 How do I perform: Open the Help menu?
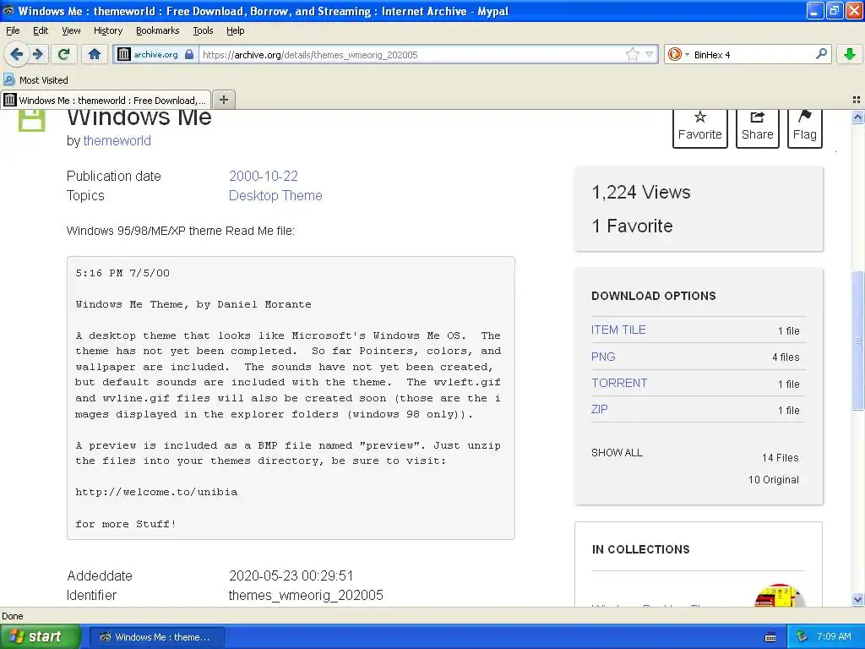(x=236, y=30)
